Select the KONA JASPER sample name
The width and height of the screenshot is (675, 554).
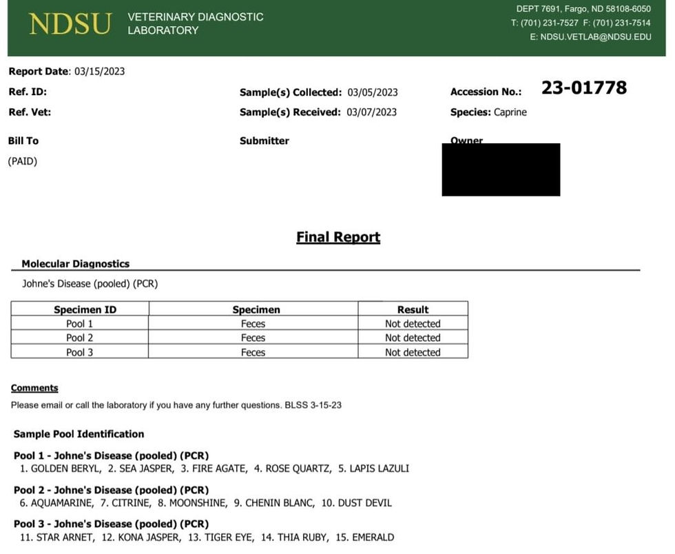coord(149,537)
